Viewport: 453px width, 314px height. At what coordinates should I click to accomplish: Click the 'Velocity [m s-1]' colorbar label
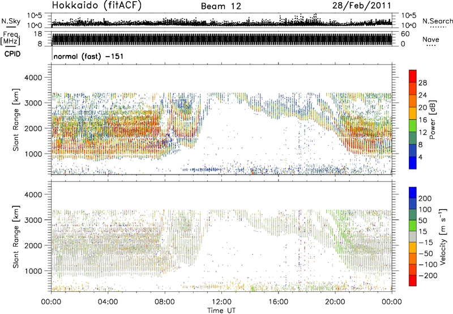coord(443,236)
